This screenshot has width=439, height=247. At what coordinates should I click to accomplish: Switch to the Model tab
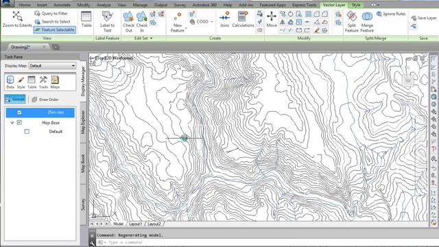click(118, 224)
